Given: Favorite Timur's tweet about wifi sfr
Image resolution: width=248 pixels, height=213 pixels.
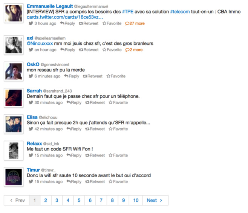Looking at the screenshot, I should click(118, 181).
